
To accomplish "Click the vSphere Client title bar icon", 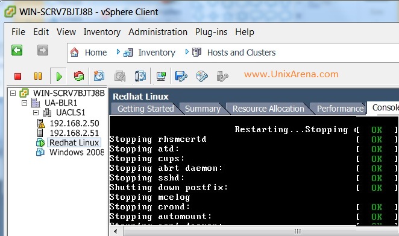I will coord(10,11).
